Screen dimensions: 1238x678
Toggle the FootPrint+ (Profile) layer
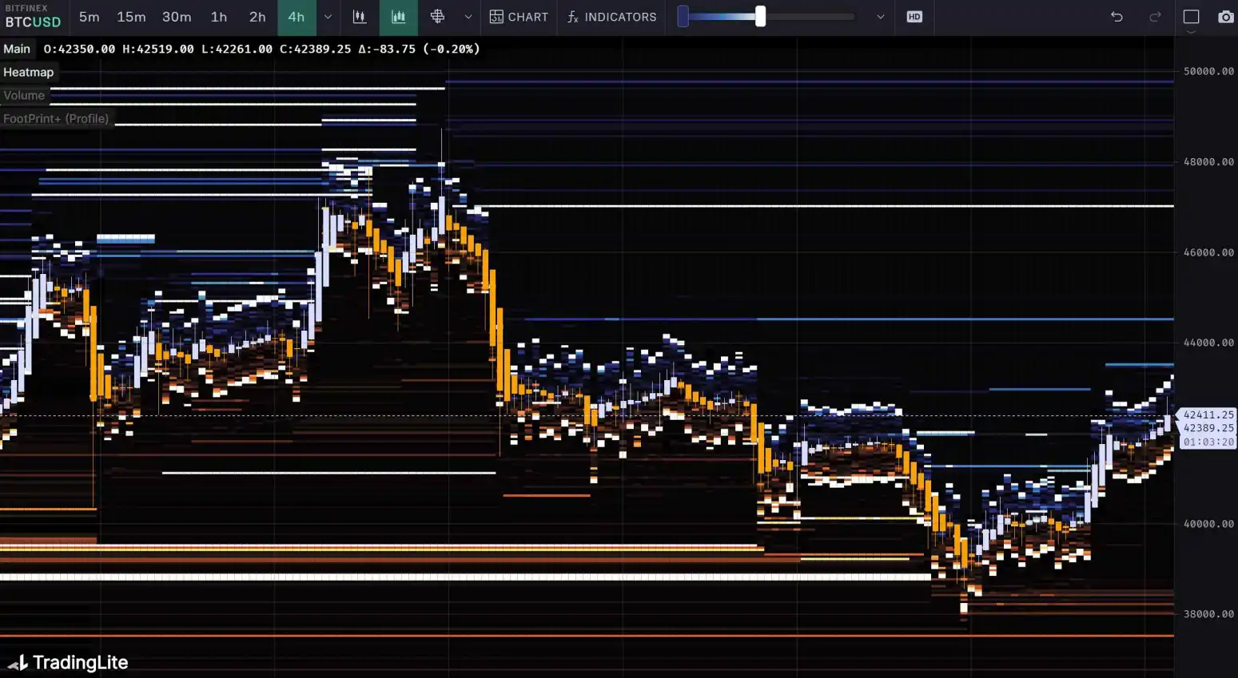56,118
